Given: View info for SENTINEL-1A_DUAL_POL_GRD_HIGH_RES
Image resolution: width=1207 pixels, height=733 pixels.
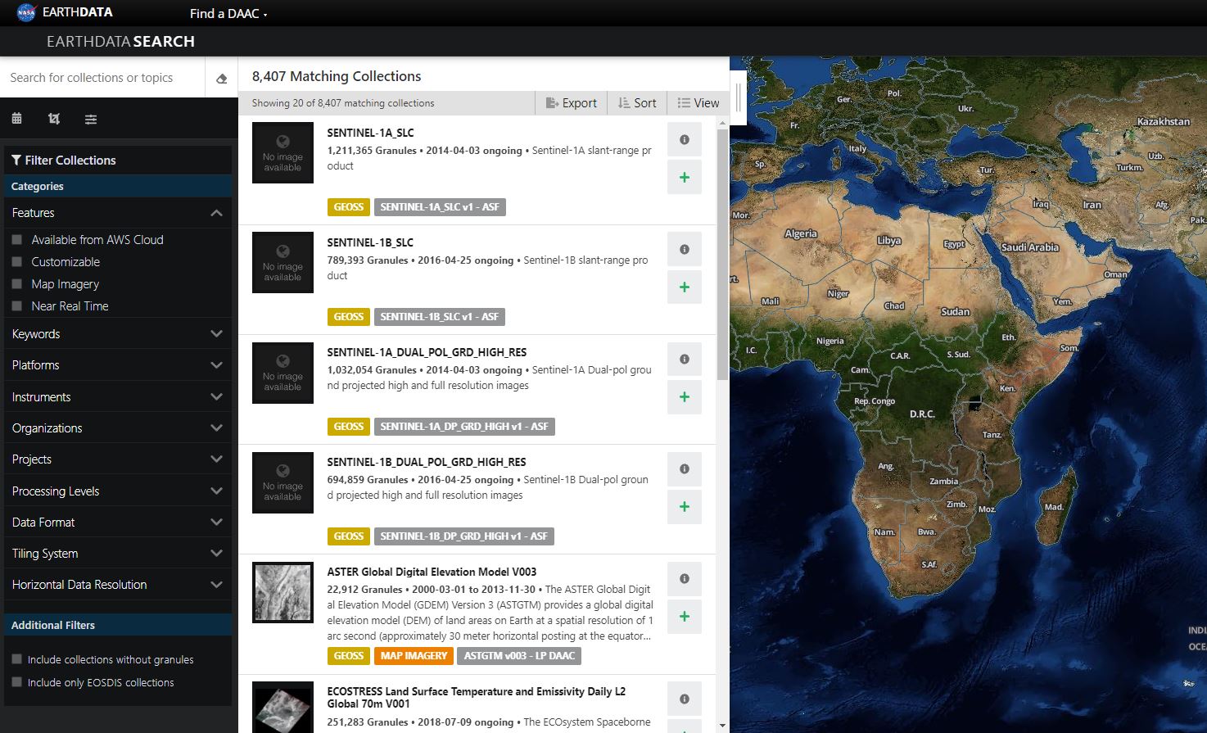Looking at the screenshot, I should click(685, 359).
